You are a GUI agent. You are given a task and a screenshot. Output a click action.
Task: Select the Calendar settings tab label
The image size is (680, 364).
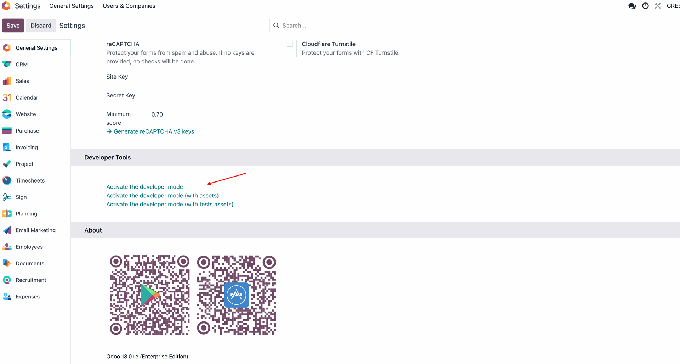(27, 97)
